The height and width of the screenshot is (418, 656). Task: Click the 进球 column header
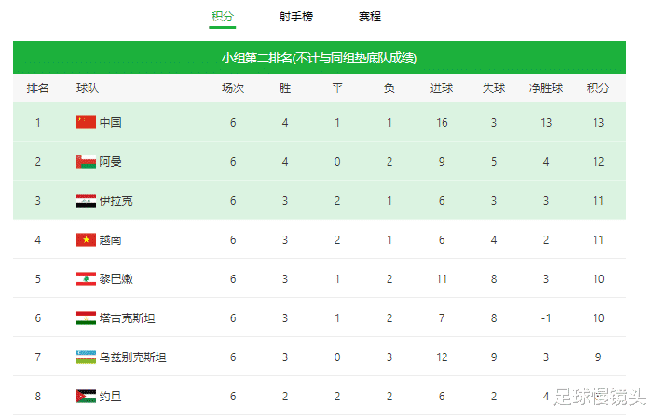tap(442, 88)
